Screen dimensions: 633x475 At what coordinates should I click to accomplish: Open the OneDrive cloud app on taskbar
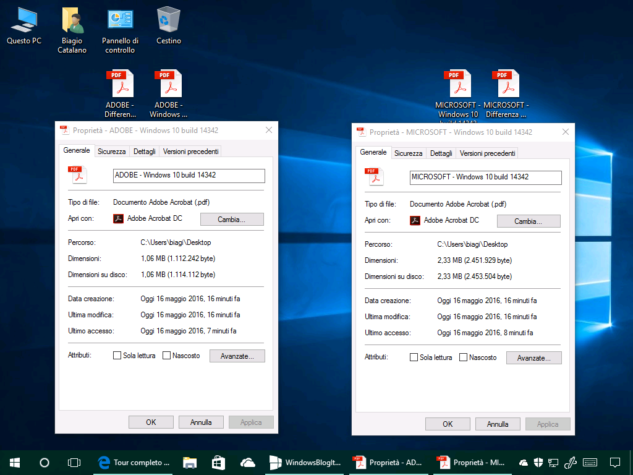(x=247, y=463)
